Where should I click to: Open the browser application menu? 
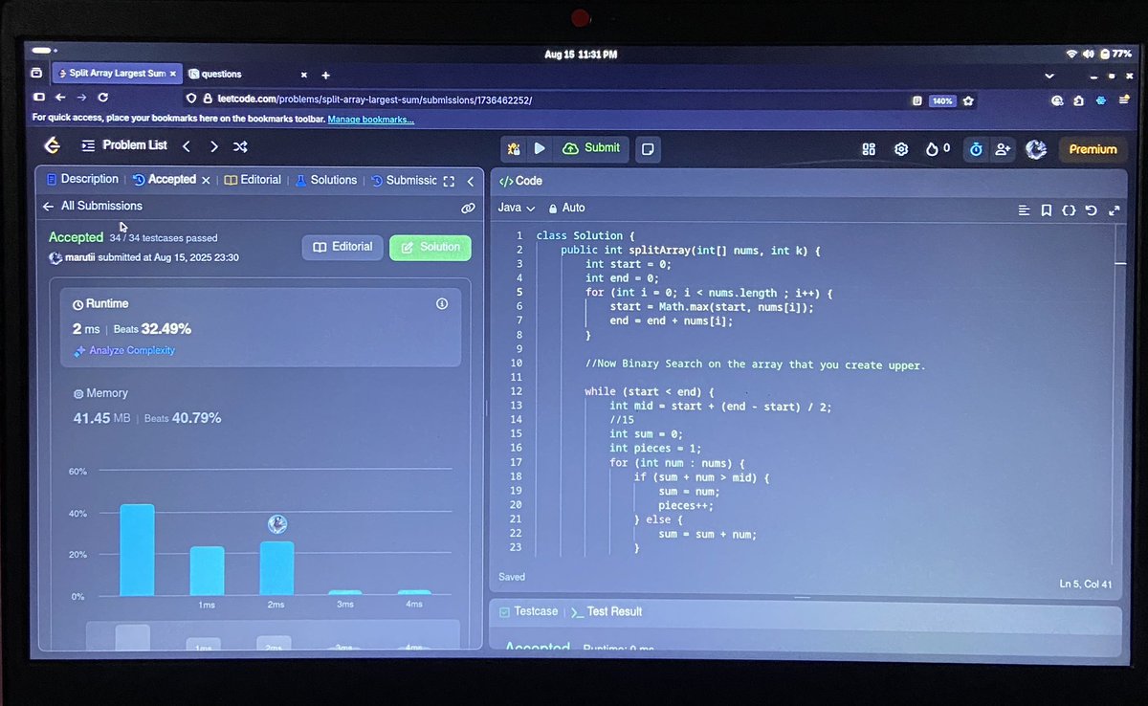pos(1123,100)
